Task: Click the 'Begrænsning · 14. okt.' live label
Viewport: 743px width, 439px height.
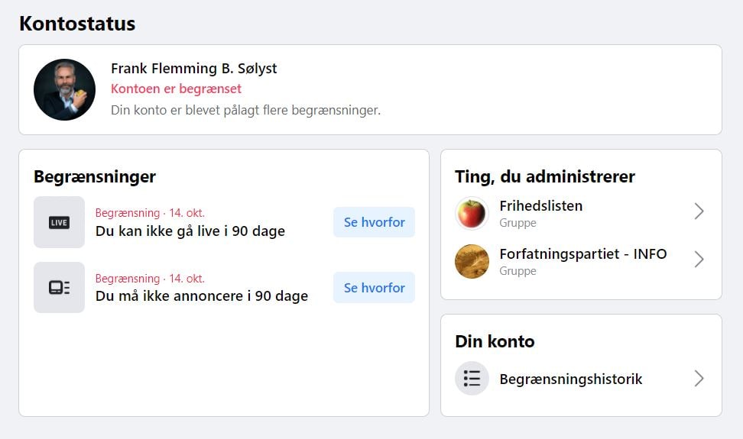Action: pyautogui.click(x=150, y=213)
